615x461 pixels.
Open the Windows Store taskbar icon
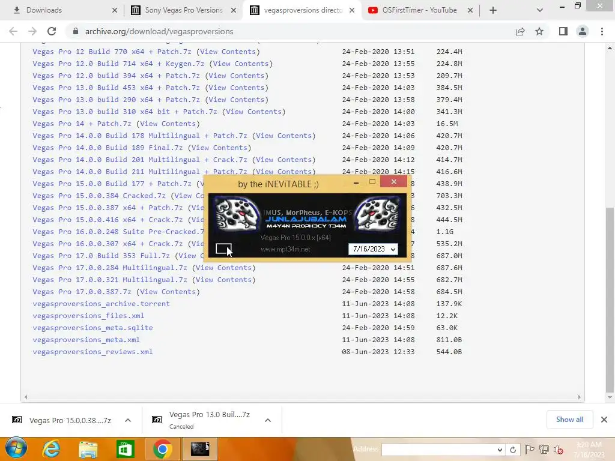(x=126, y=449)
